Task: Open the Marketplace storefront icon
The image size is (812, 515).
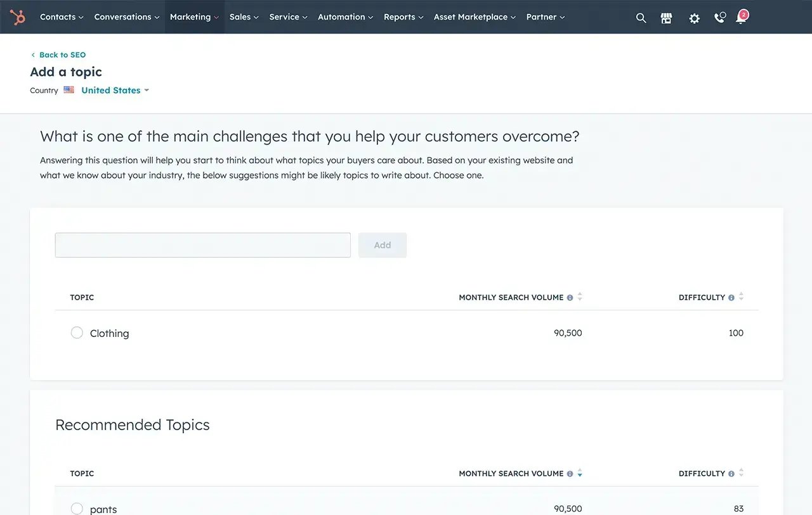Action: click(666, 18)
